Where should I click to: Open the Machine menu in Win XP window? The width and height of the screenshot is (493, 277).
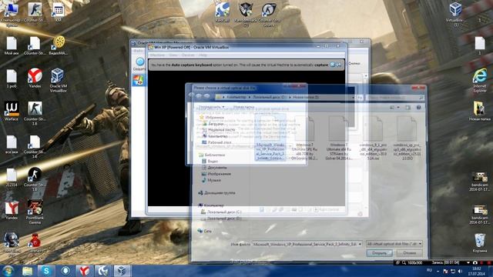[x=157, y=55]
